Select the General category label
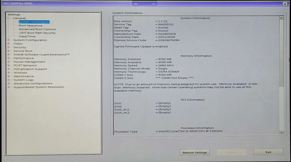291x162 pixels. (x=19, y=18)
